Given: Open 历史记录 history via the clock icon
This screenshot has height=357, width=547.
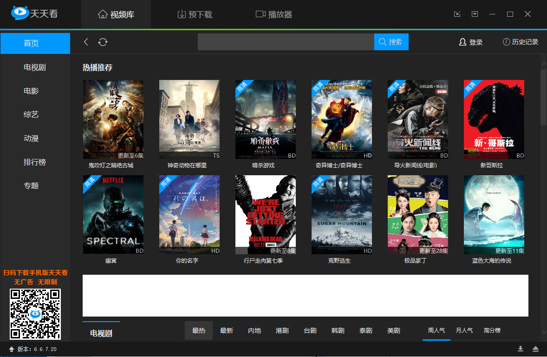Looking at the screenshot, I should (x=520, y=42).
